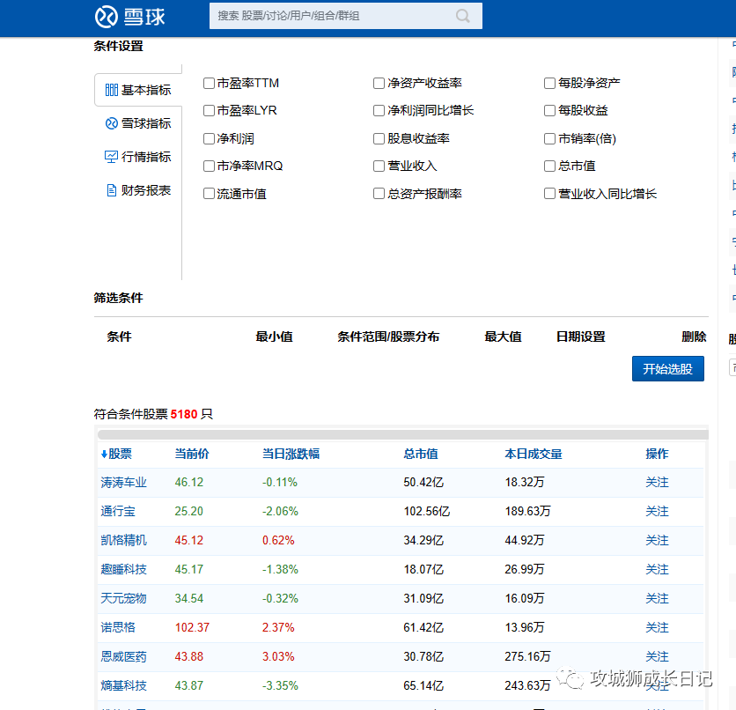Screen dimensions: 736x710
Task: Switch to the 行情指标 tab
Action: pyautogui.click(x=145, y=157)
